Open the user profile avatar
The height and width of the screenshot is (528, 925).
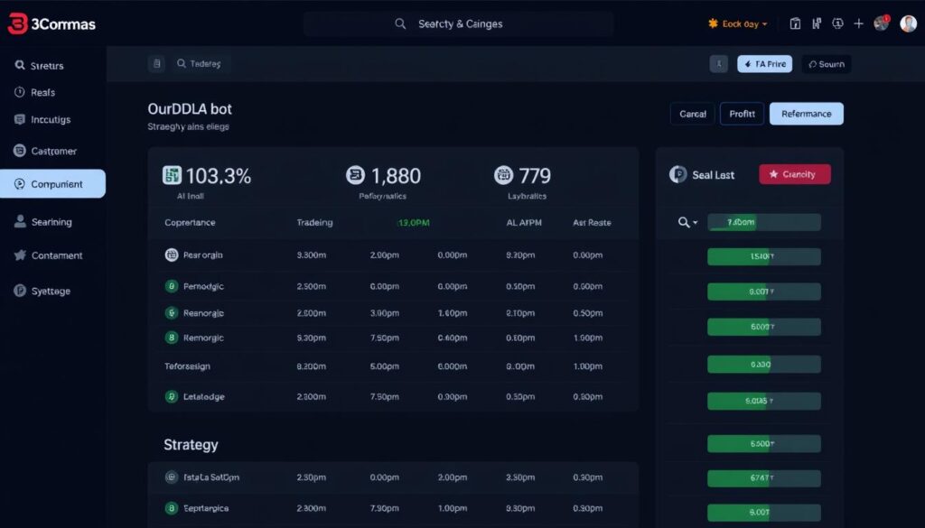click(908, 23)
